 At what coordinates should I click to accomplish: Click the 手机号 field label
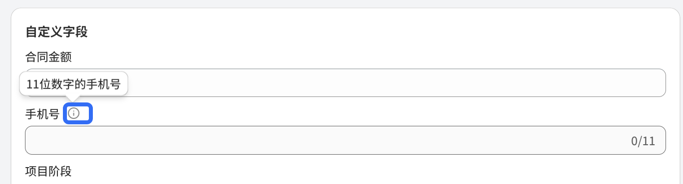(x=42, y=114)
